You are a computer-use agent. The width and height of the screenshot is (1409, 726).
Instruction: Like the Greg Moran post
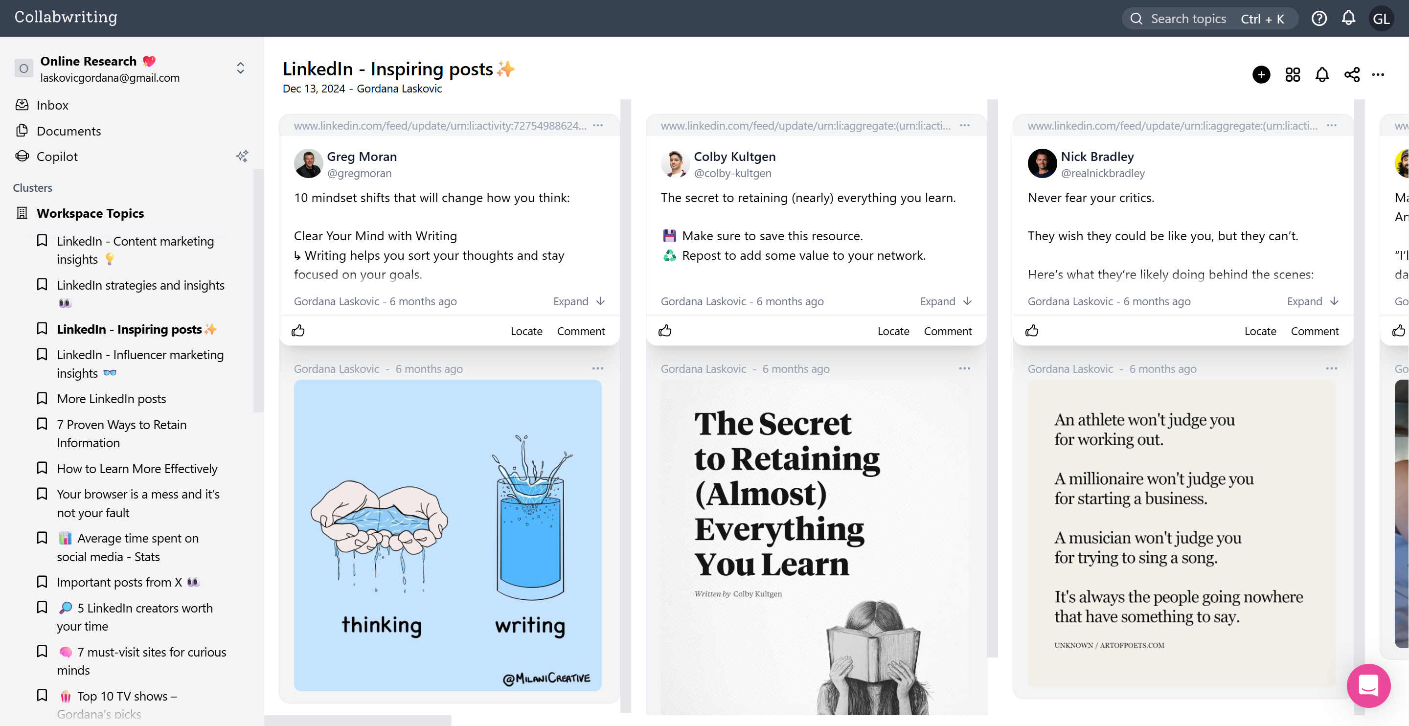pos(298,330)
